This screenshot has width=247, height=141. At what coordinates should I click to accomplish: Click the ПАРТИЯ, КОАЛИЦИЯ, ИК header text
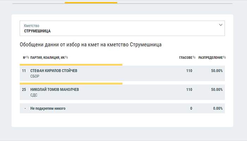47,57
